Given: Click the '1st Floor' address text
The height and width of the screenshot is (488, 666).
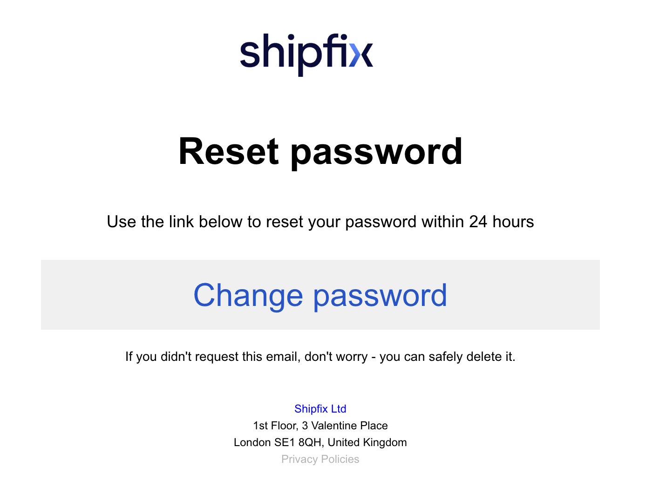Looking at the screenshot, I should click(275, 426).
